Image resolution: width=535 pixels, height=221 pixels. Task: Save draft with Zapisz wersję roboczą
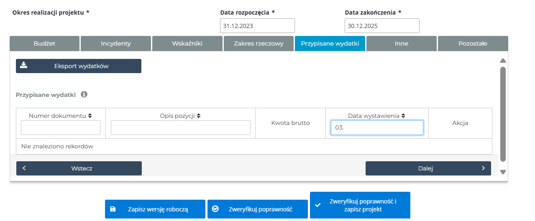pos(155,209)
